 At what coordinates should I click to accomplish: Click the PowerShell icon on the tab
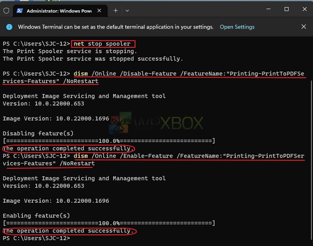point(20,11)
